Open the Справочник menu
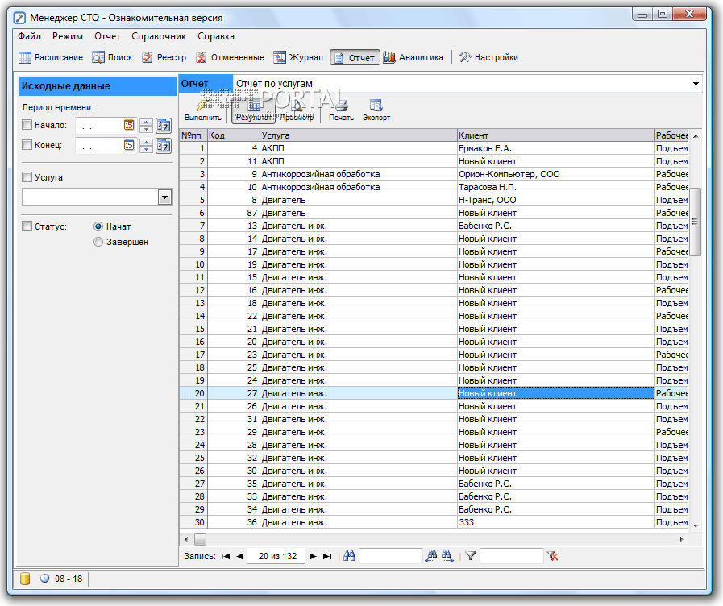The height and width of the screenshot is (606, 723). coord(159,36)
